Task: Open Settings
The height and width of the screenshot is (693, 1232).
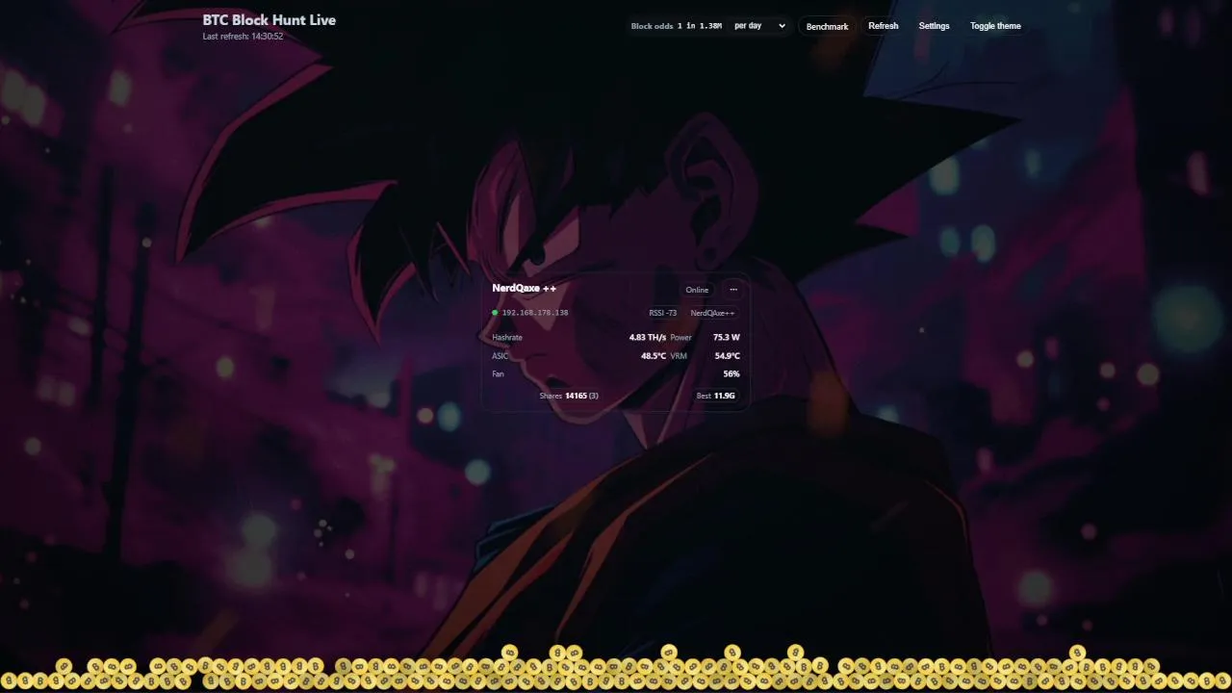Action: (934, 26)
